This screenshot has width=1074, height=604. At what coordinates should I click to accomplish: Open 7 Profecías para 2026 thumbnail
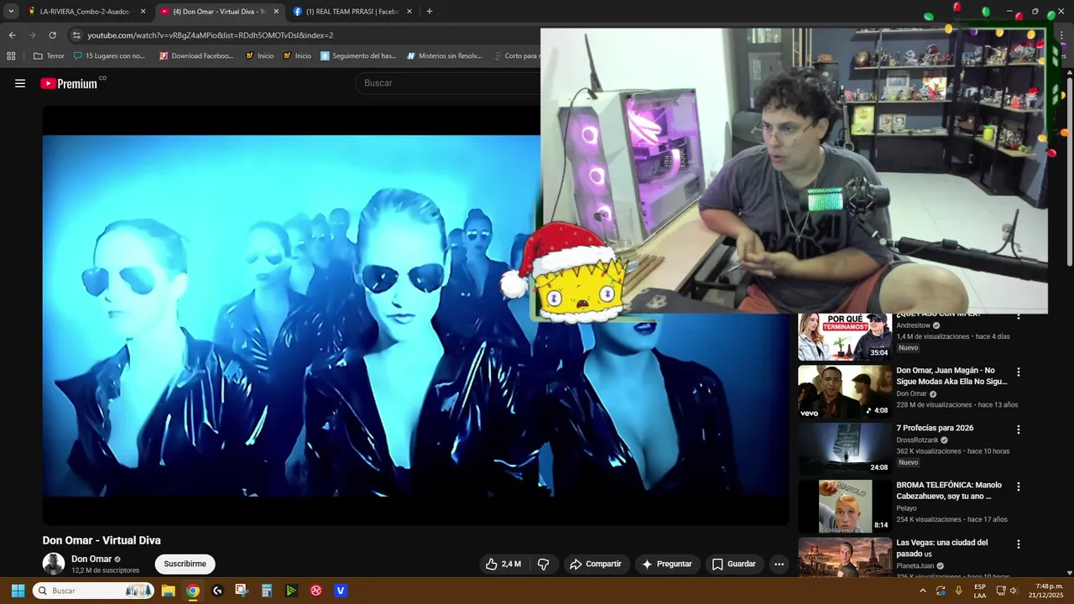pyautogui.click(x=844, y=449)
